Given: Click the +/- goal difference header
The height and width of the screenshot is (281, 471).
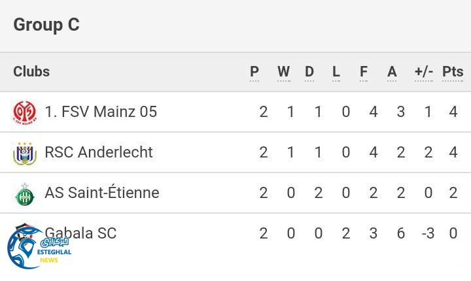Looking at the screenshot, I should (x=424, y=72).
